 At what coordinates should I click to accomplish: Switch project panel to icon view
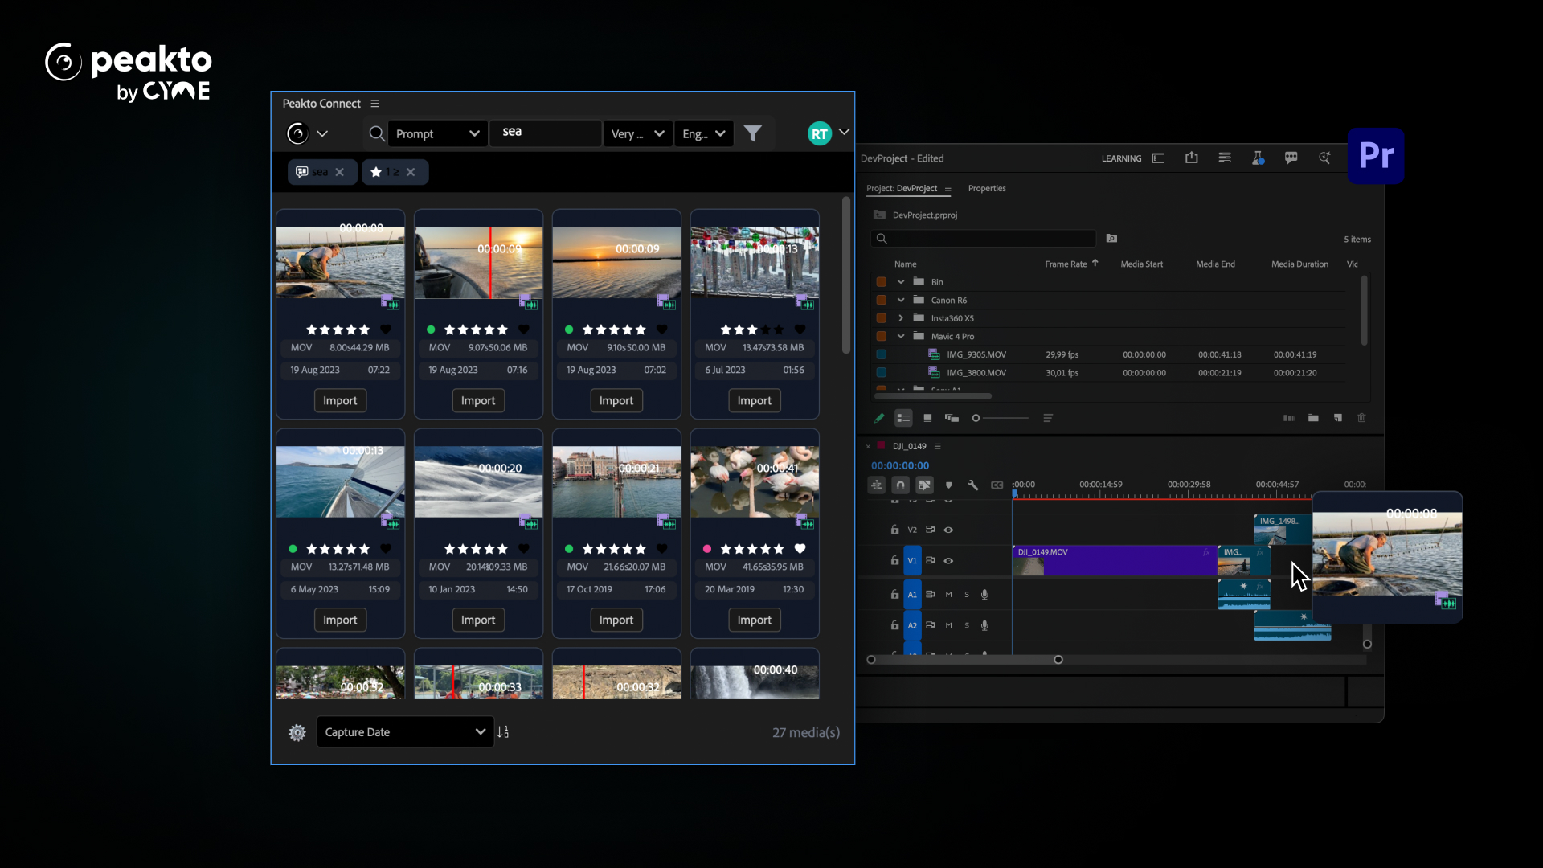(x=927, y=418)
